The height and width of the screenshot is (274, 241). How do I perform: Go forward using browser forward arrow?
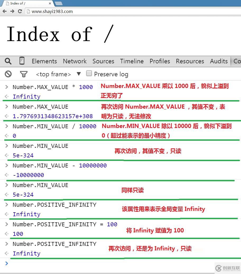[12, 11]
